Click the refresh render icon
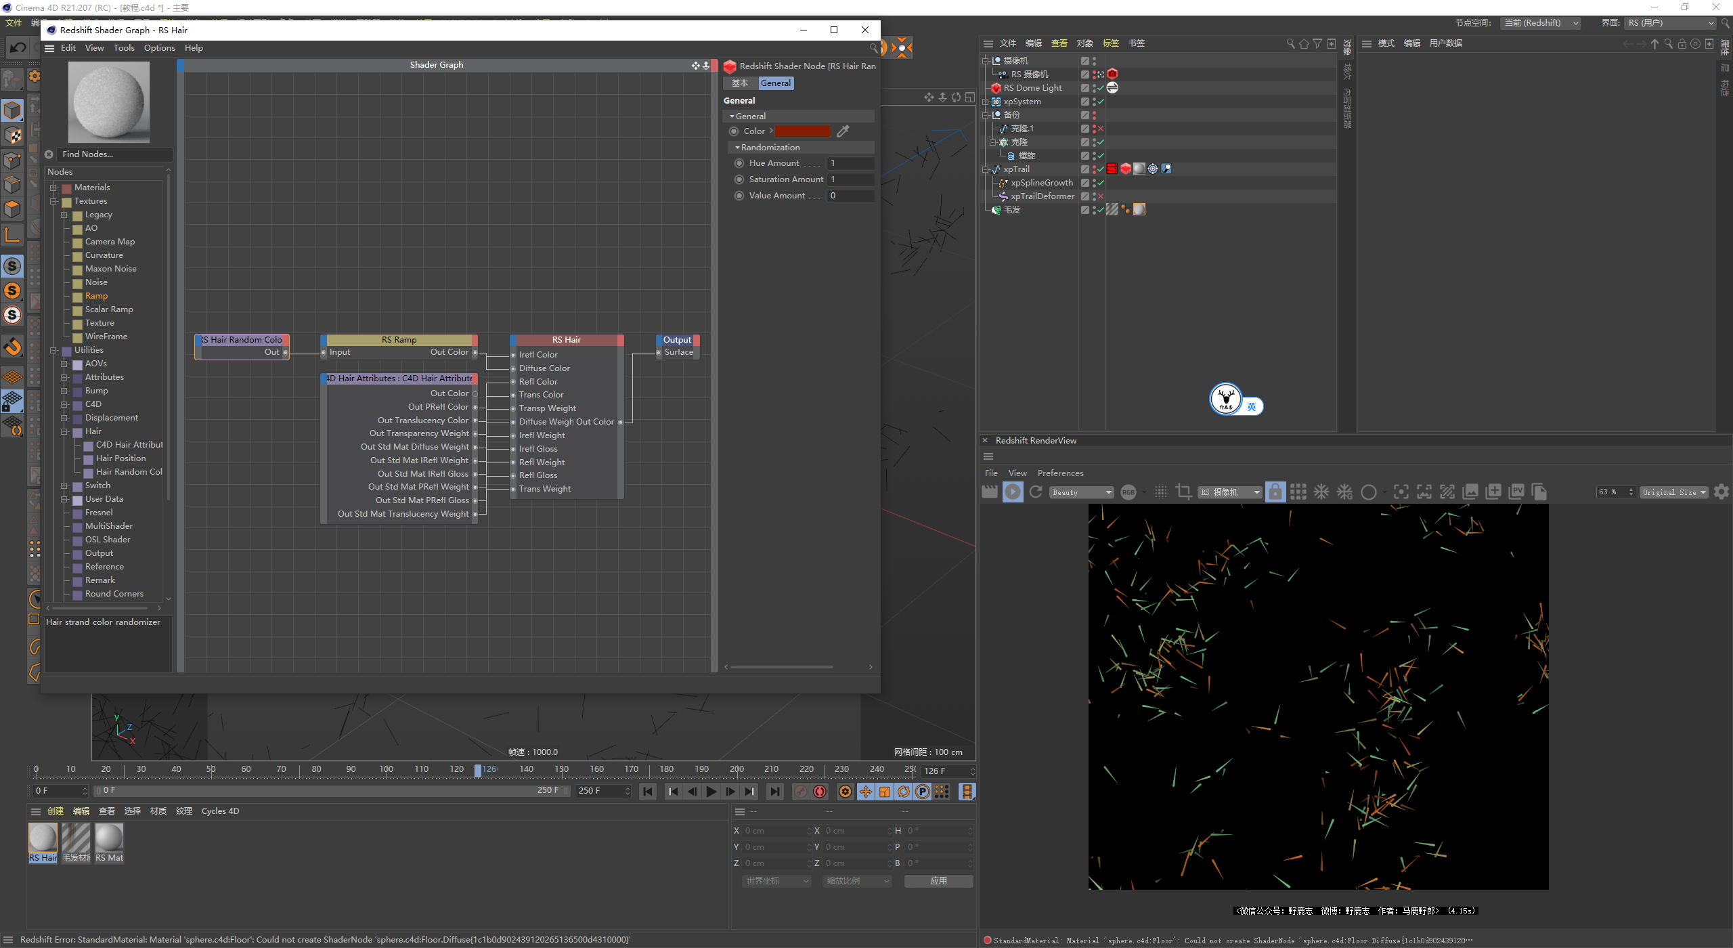Image resolution: width=1733 pixels, height=948 pixels. [1036, 492]
